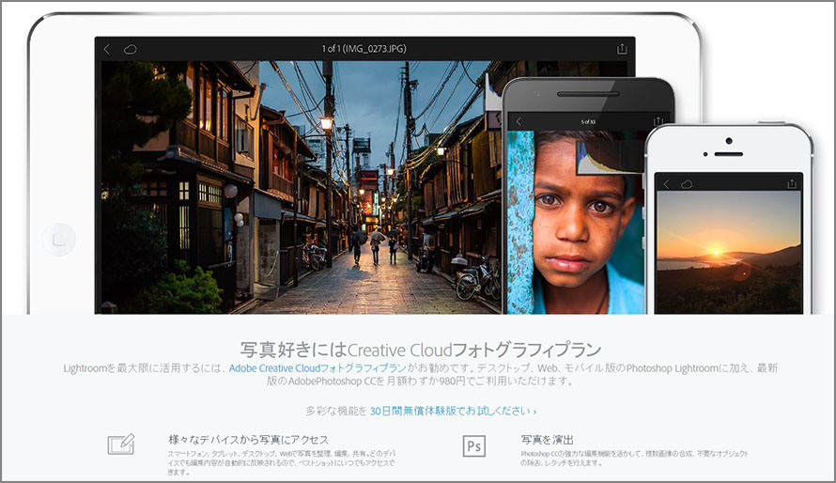The height and width of the screenshot is (483, 836).
Task: Click the device edit tablet icon
Action: coord(121,444)
